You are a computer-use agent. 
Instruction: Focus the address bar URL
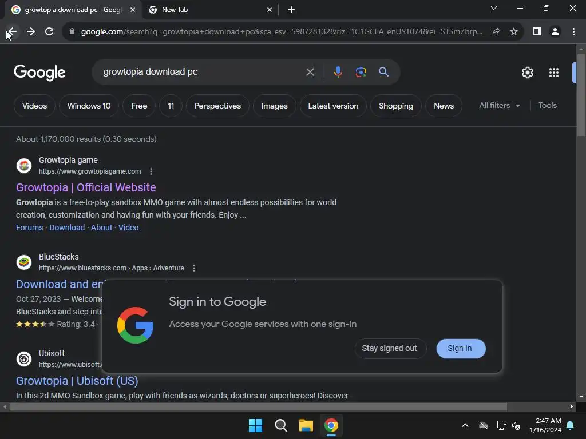coord(282,32)
